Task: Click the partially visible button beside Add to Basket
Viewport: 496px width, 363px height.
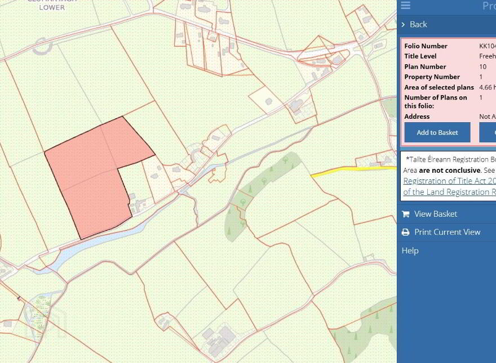Action: point(488,132)
